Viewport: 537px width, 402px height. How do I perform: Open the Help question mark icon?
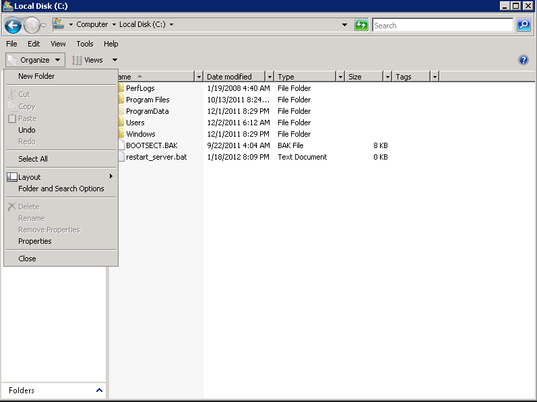point(524,60)
